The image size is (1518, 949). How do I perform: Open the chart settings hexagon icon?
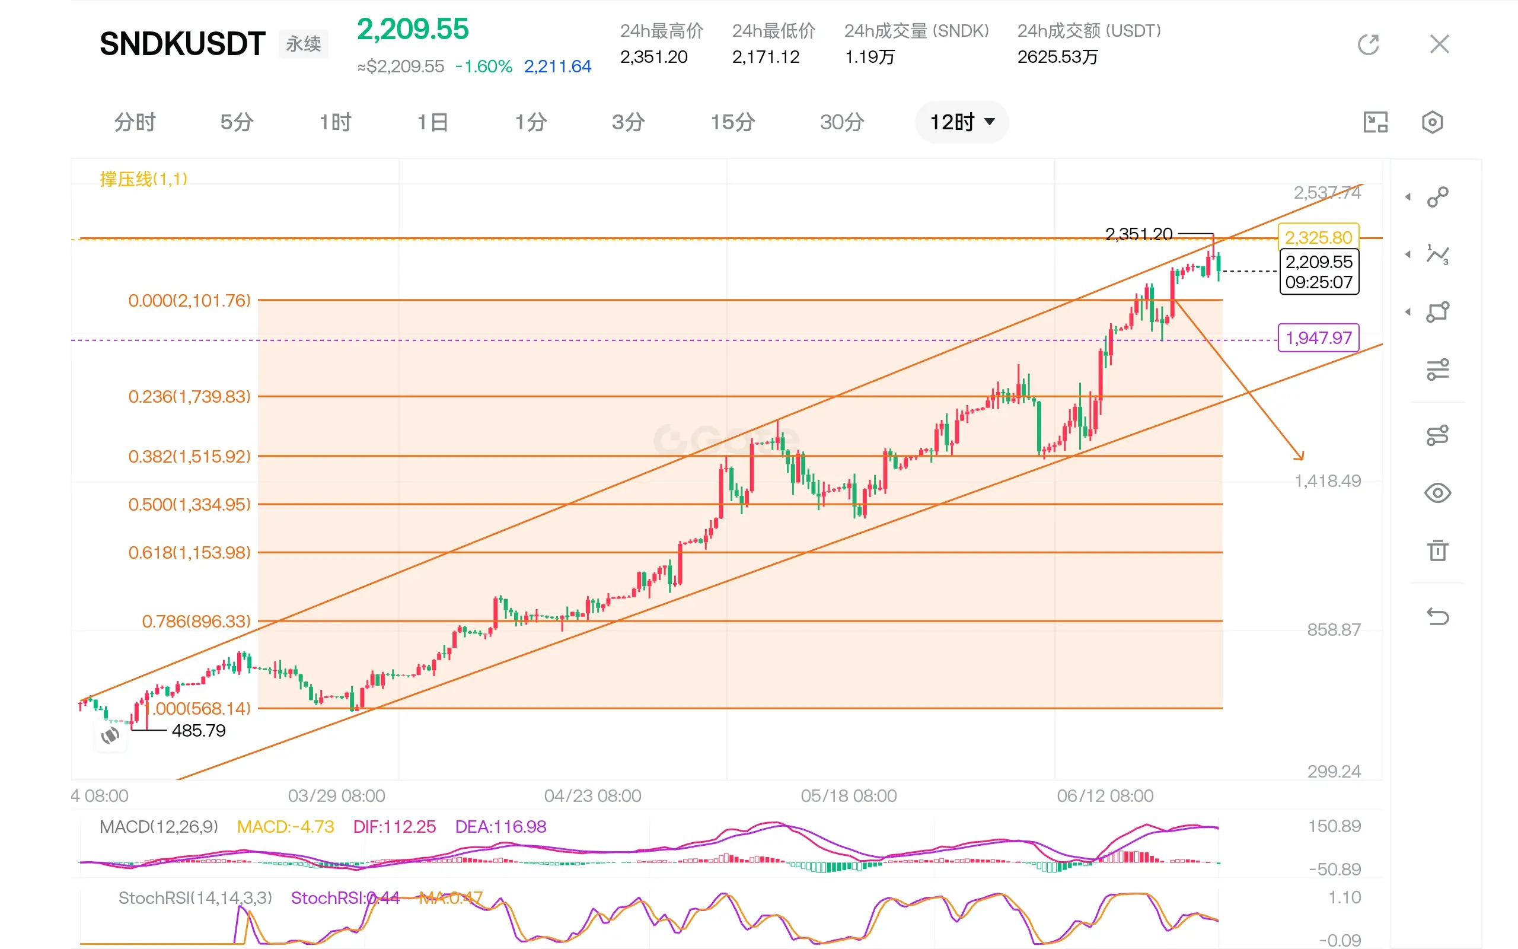(1432, 122)
